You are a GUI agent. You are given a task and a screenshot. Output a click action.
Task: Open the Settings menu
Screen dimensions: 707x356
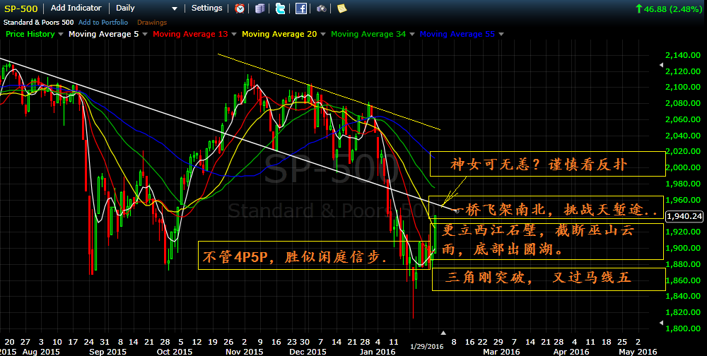(207, 8)
